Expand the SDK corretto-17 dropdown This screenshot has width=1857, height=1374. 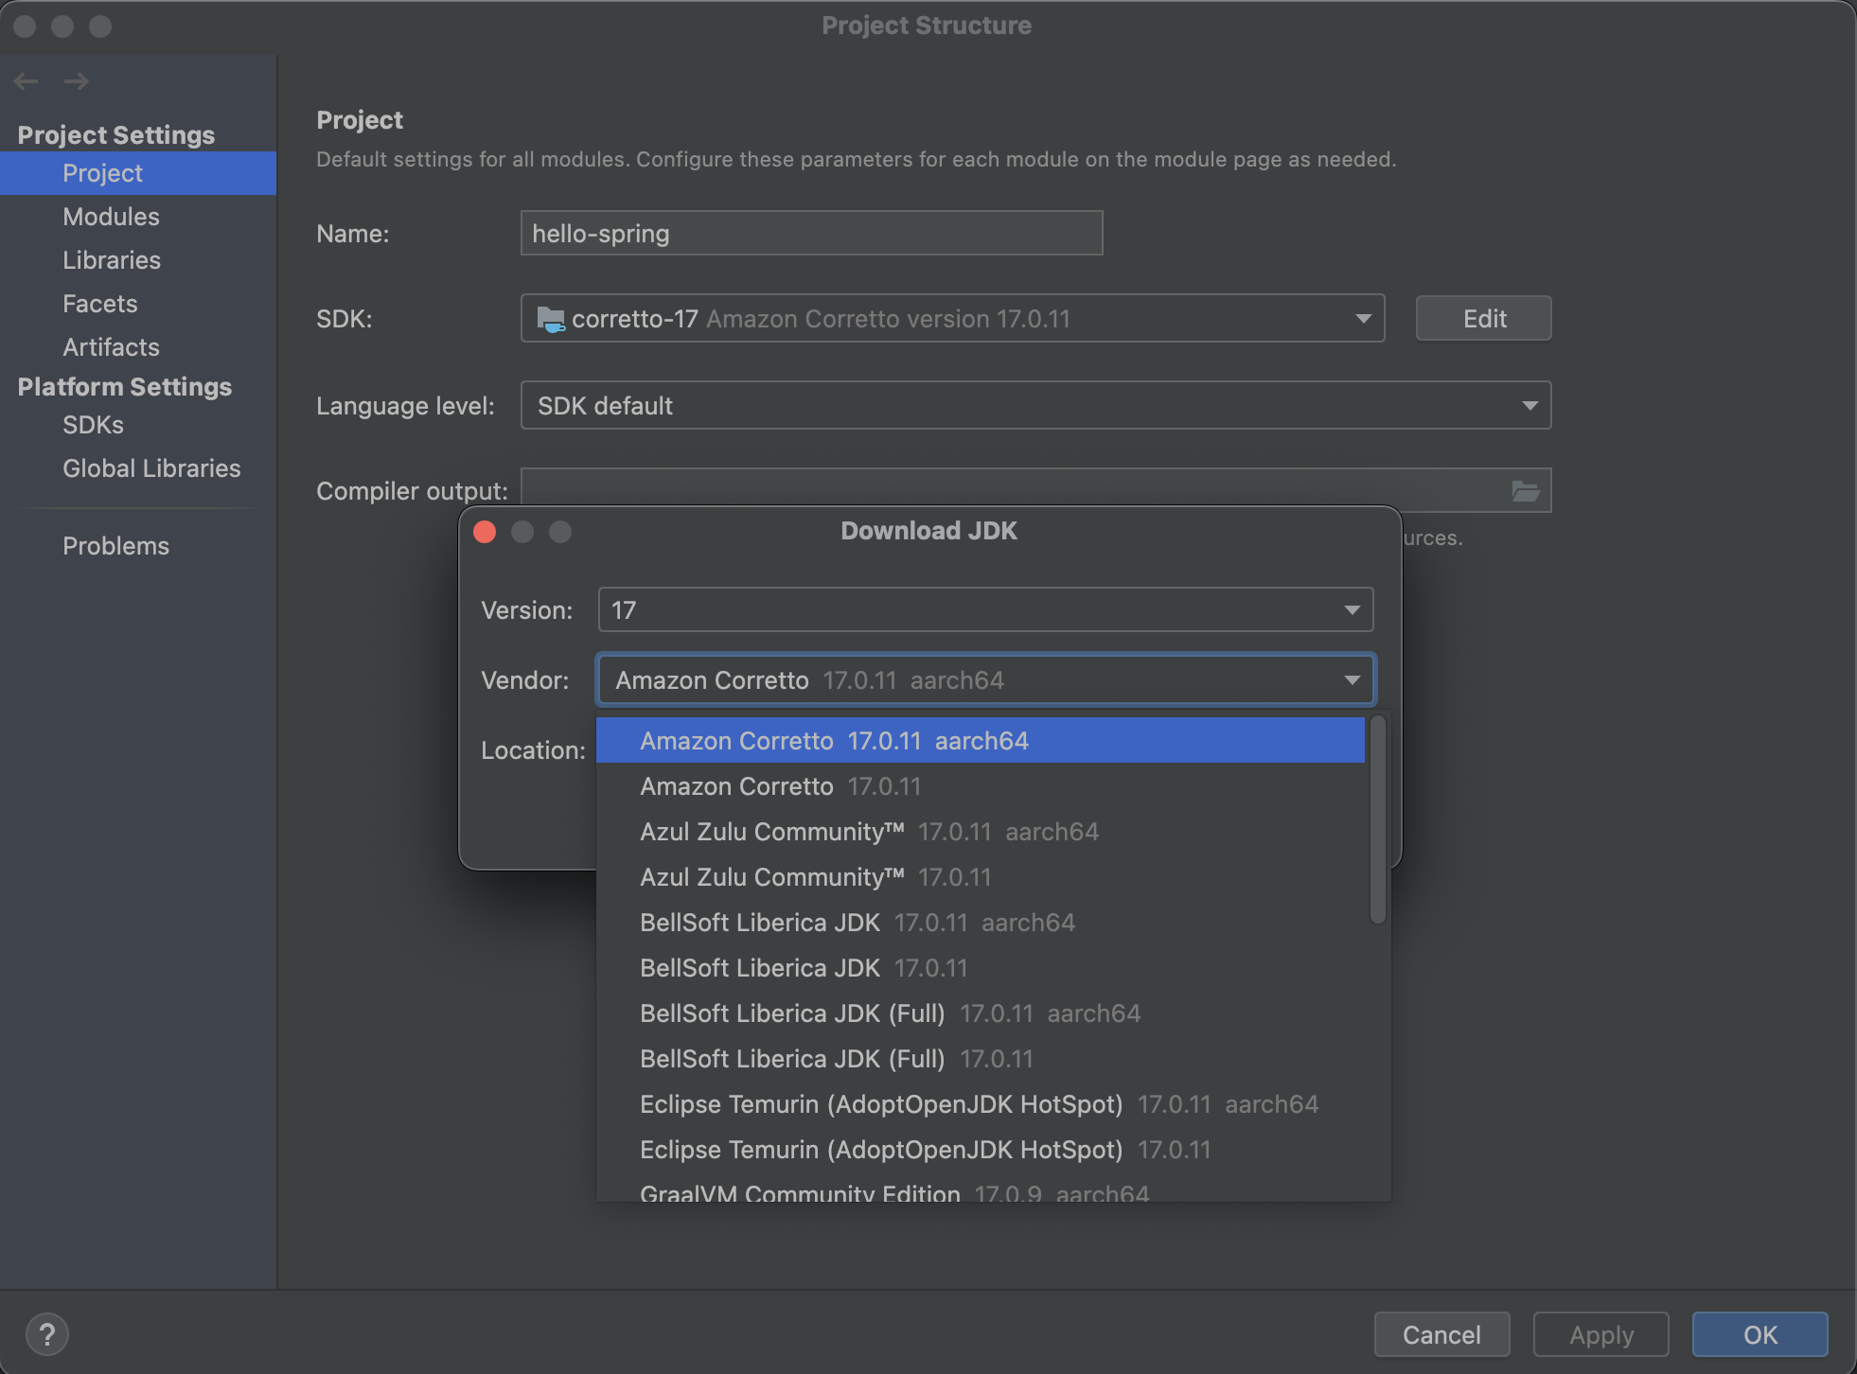pyautogui.click(x=1362, y=319)
